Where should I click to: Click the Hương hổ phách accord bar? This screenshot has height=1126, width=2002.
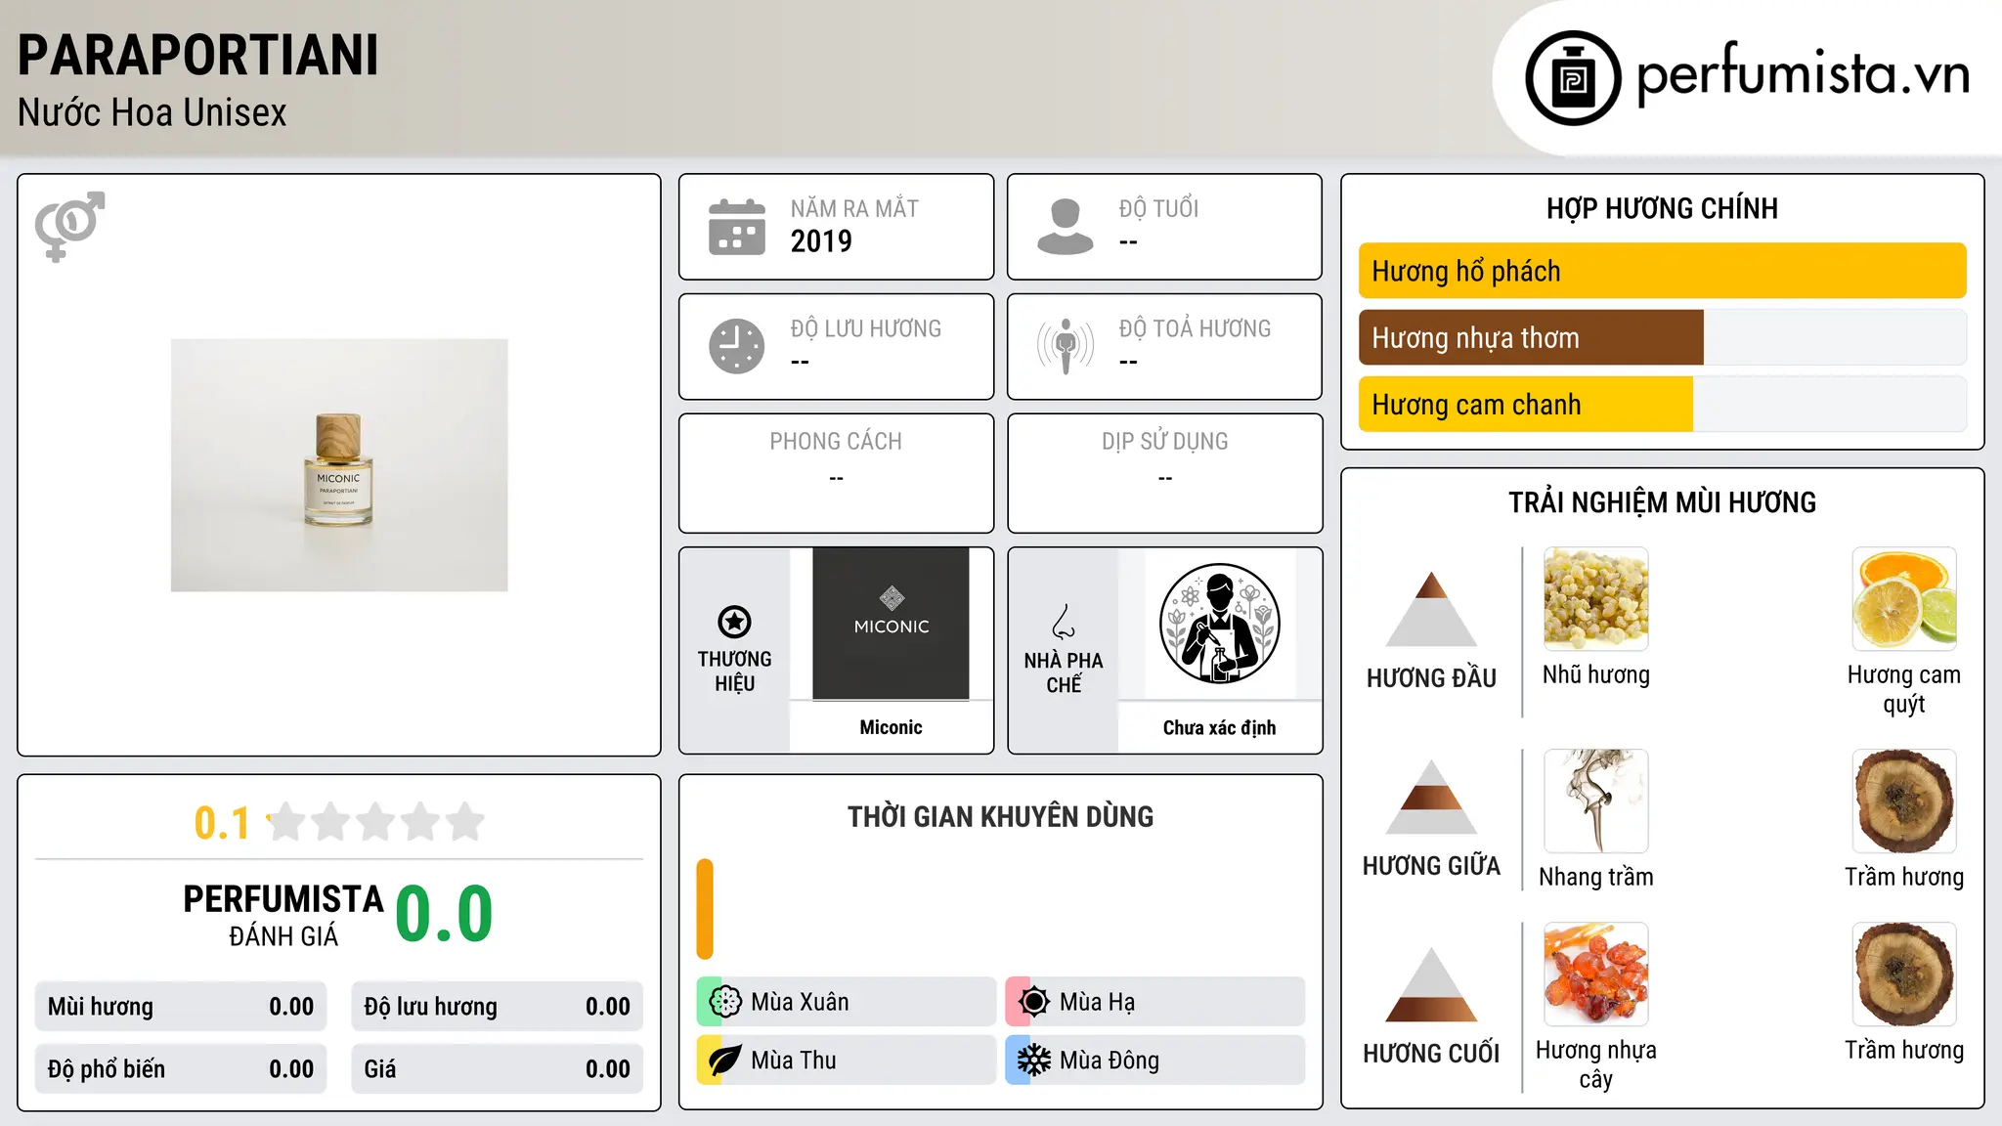click(x=1663, y=271)
